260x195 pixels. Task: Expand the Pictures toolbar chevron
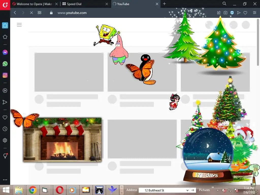(x=213, y=187)
